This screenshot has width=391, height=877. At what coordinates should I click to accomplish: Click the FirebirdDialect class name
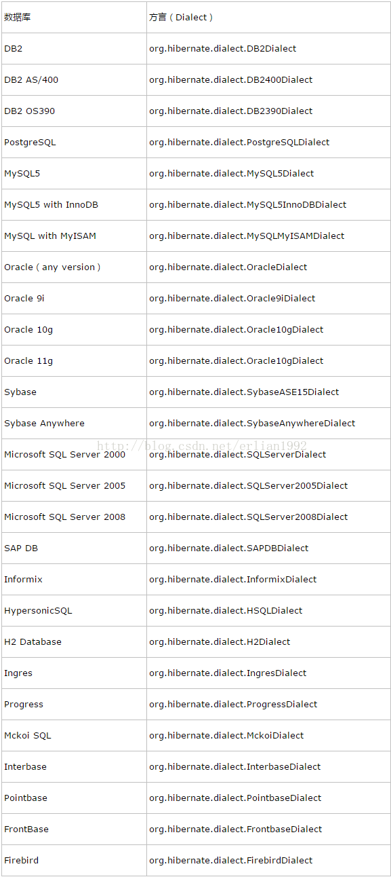click(231, 861)
